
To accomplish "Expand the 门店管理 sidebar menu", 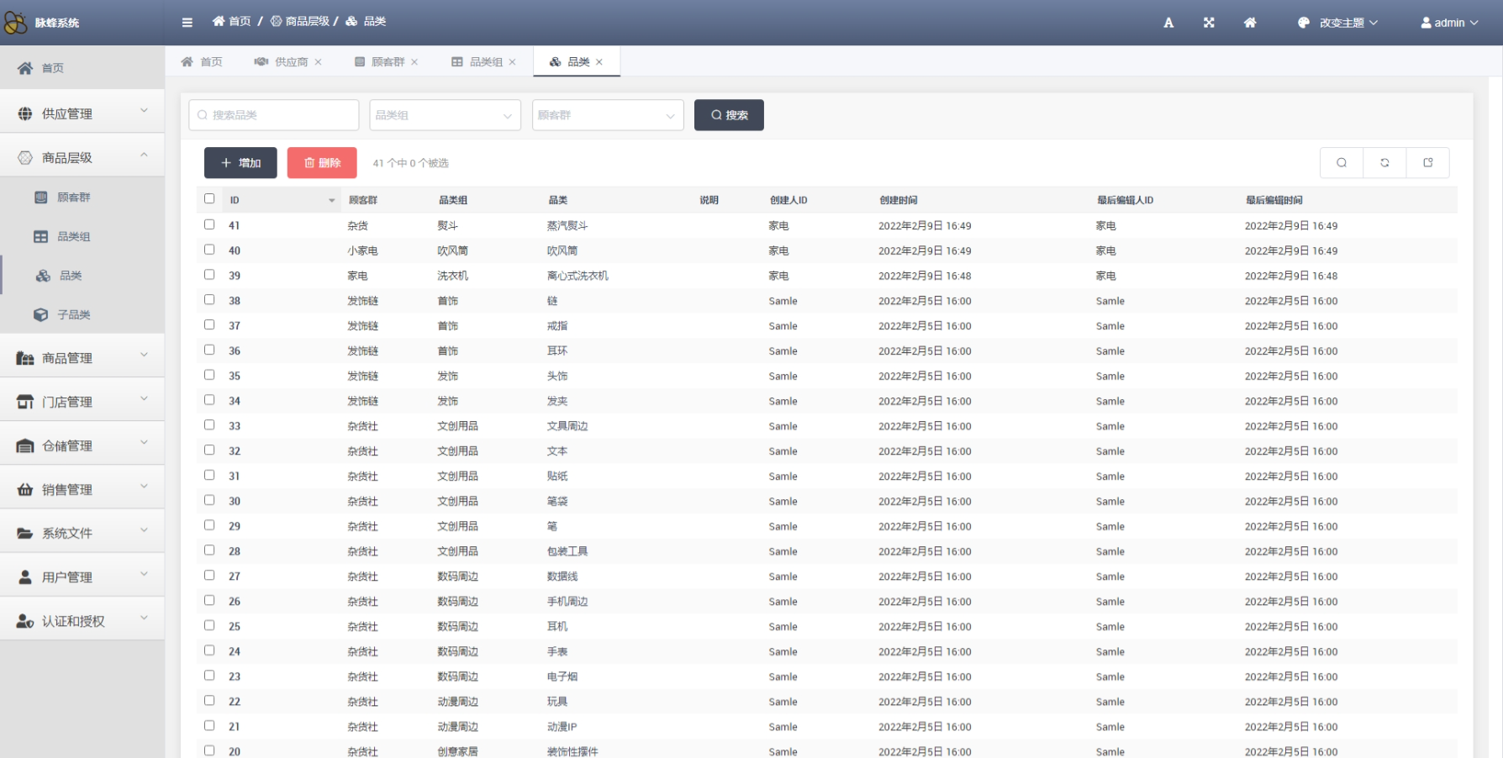I will point(82,402).
